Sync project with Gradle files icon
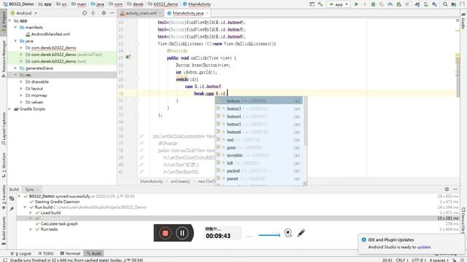467x262 pixels. [x=417, y=4]
